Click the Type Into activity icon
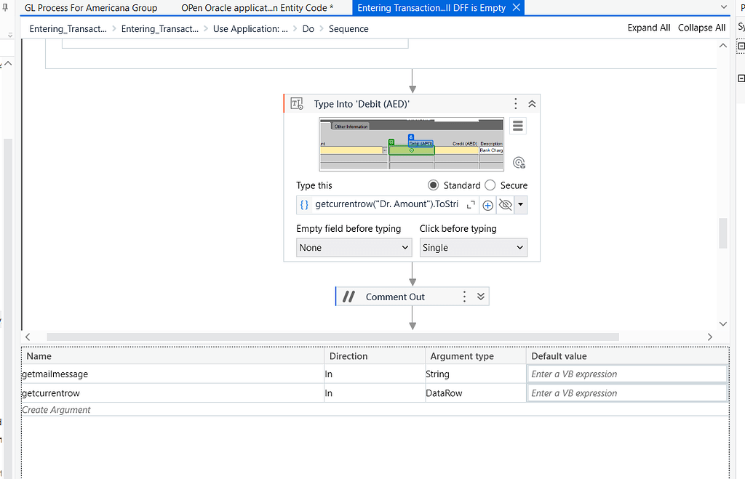Viewport: 745px width, 479px height. [296, 103]
